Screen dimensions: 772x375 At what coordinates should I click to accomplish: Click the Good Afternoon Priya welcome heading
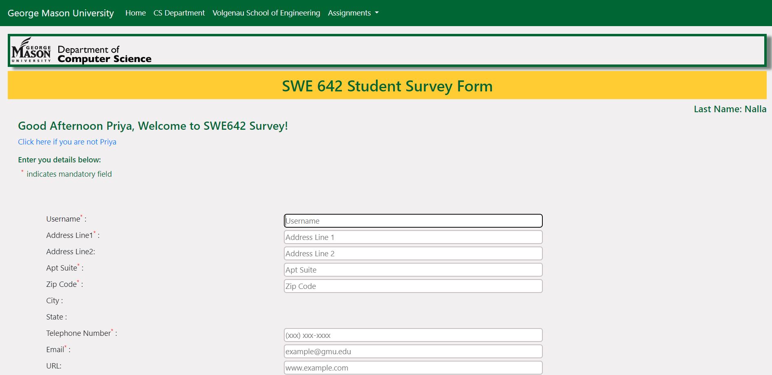pos(153,126)
